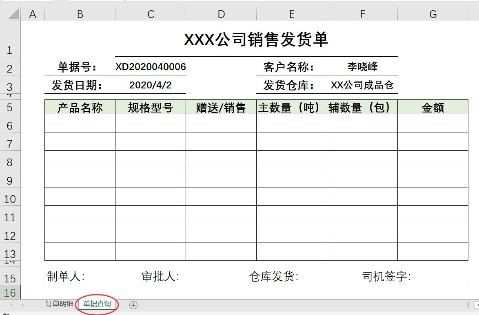Select empty 金额 cell in row 13
This screenshot has height=315, width=479.
tap(433, 251)
